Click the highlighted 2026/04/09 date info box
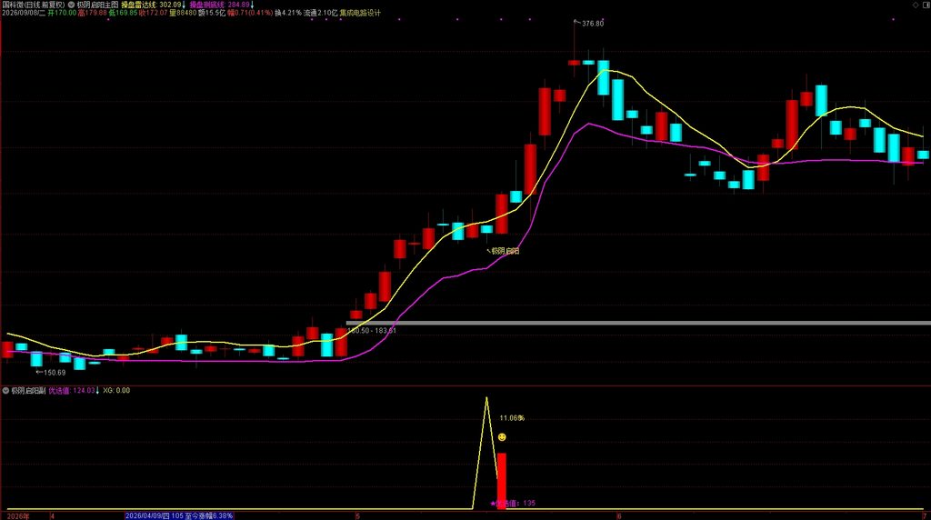 [179, 515]
